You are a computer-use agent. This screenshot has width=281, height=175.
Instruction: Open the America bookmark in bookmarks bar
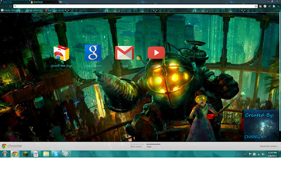point(32,10)
